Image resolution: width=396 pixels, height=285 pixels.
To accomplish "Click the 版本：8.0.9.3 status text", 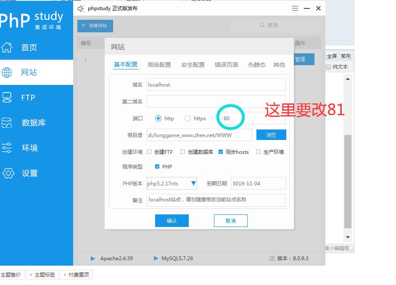I will click(293, 259).
